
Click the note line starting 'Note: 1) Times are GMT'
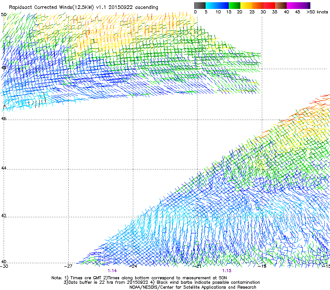(139, 278)
